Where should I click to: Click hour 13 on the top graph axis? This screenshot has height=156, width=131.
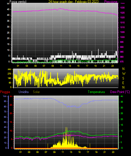coord(70,66)
